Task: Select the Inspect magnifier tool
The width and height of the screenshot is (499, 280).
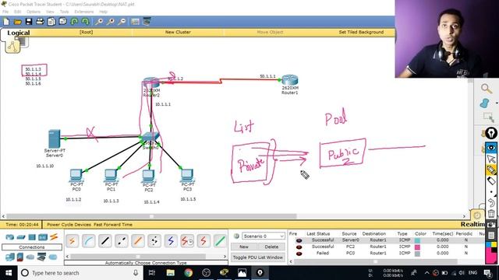Action: tap(487, 89)
